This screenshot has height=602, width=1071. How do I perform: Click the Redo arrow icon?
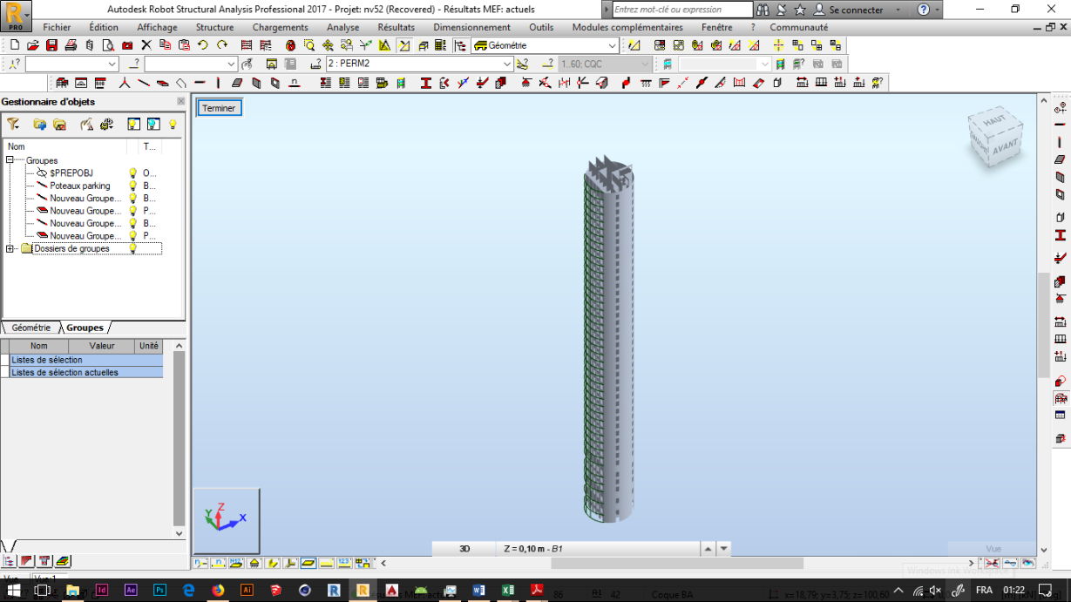(222, 45)
